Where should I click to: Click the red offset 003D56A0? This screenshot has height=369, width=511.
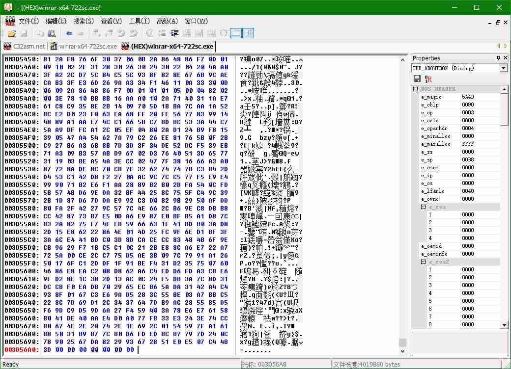tap(22, 350)
